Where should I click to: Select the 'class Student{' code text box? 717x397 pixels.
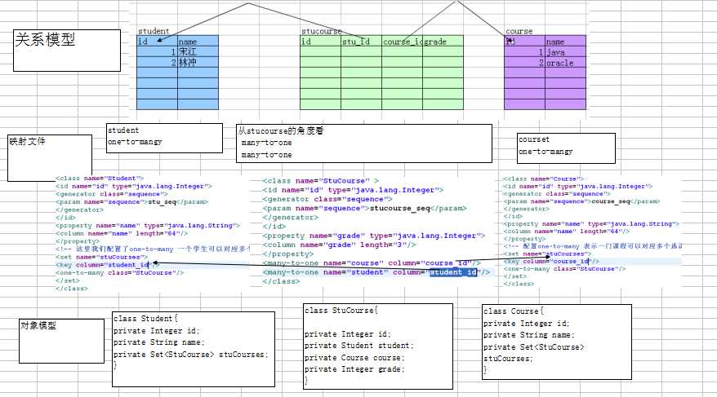tap(194, 349)
